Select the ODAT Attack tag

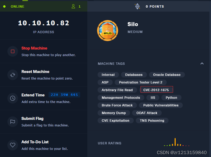coord(147,113)
